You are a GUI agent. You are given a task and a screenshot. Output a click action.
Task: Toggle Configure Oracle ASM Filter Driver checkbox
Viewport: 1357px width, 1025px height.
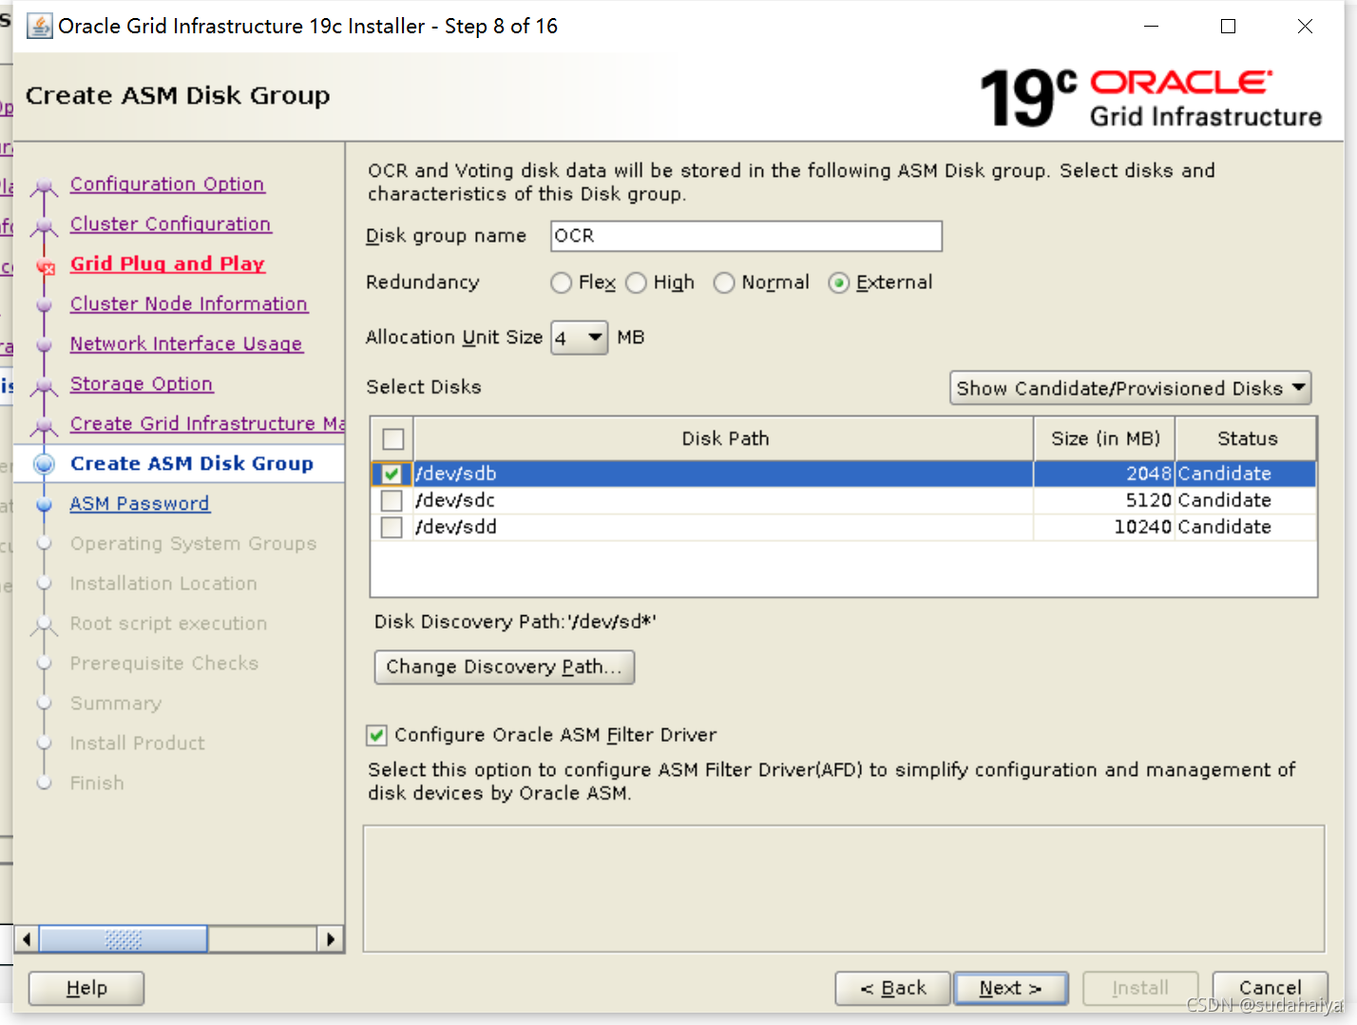pyautogui.click(x=376, y=735)
